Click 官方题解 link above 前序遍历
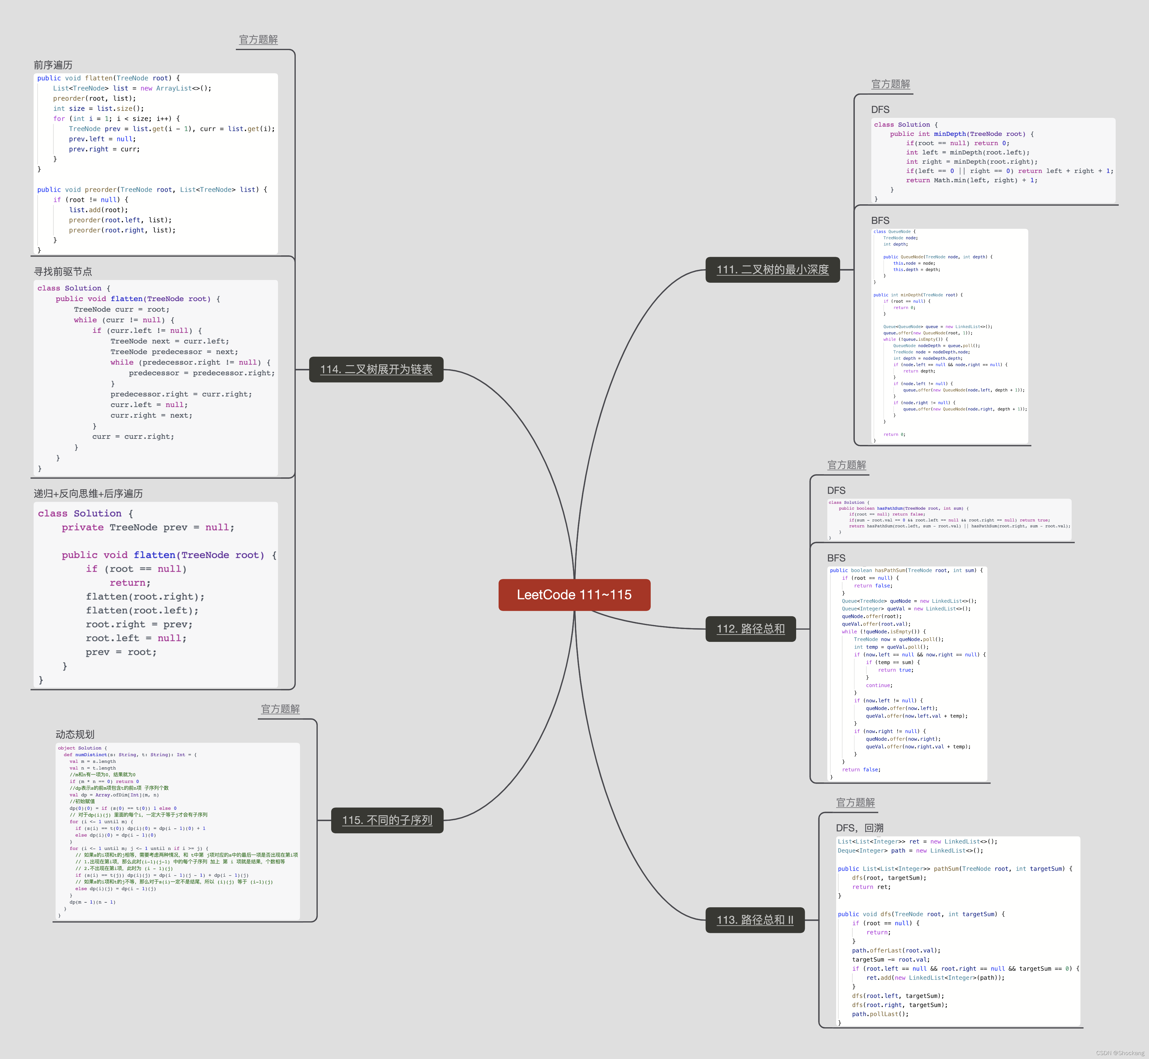 click(x=258, y=39)
